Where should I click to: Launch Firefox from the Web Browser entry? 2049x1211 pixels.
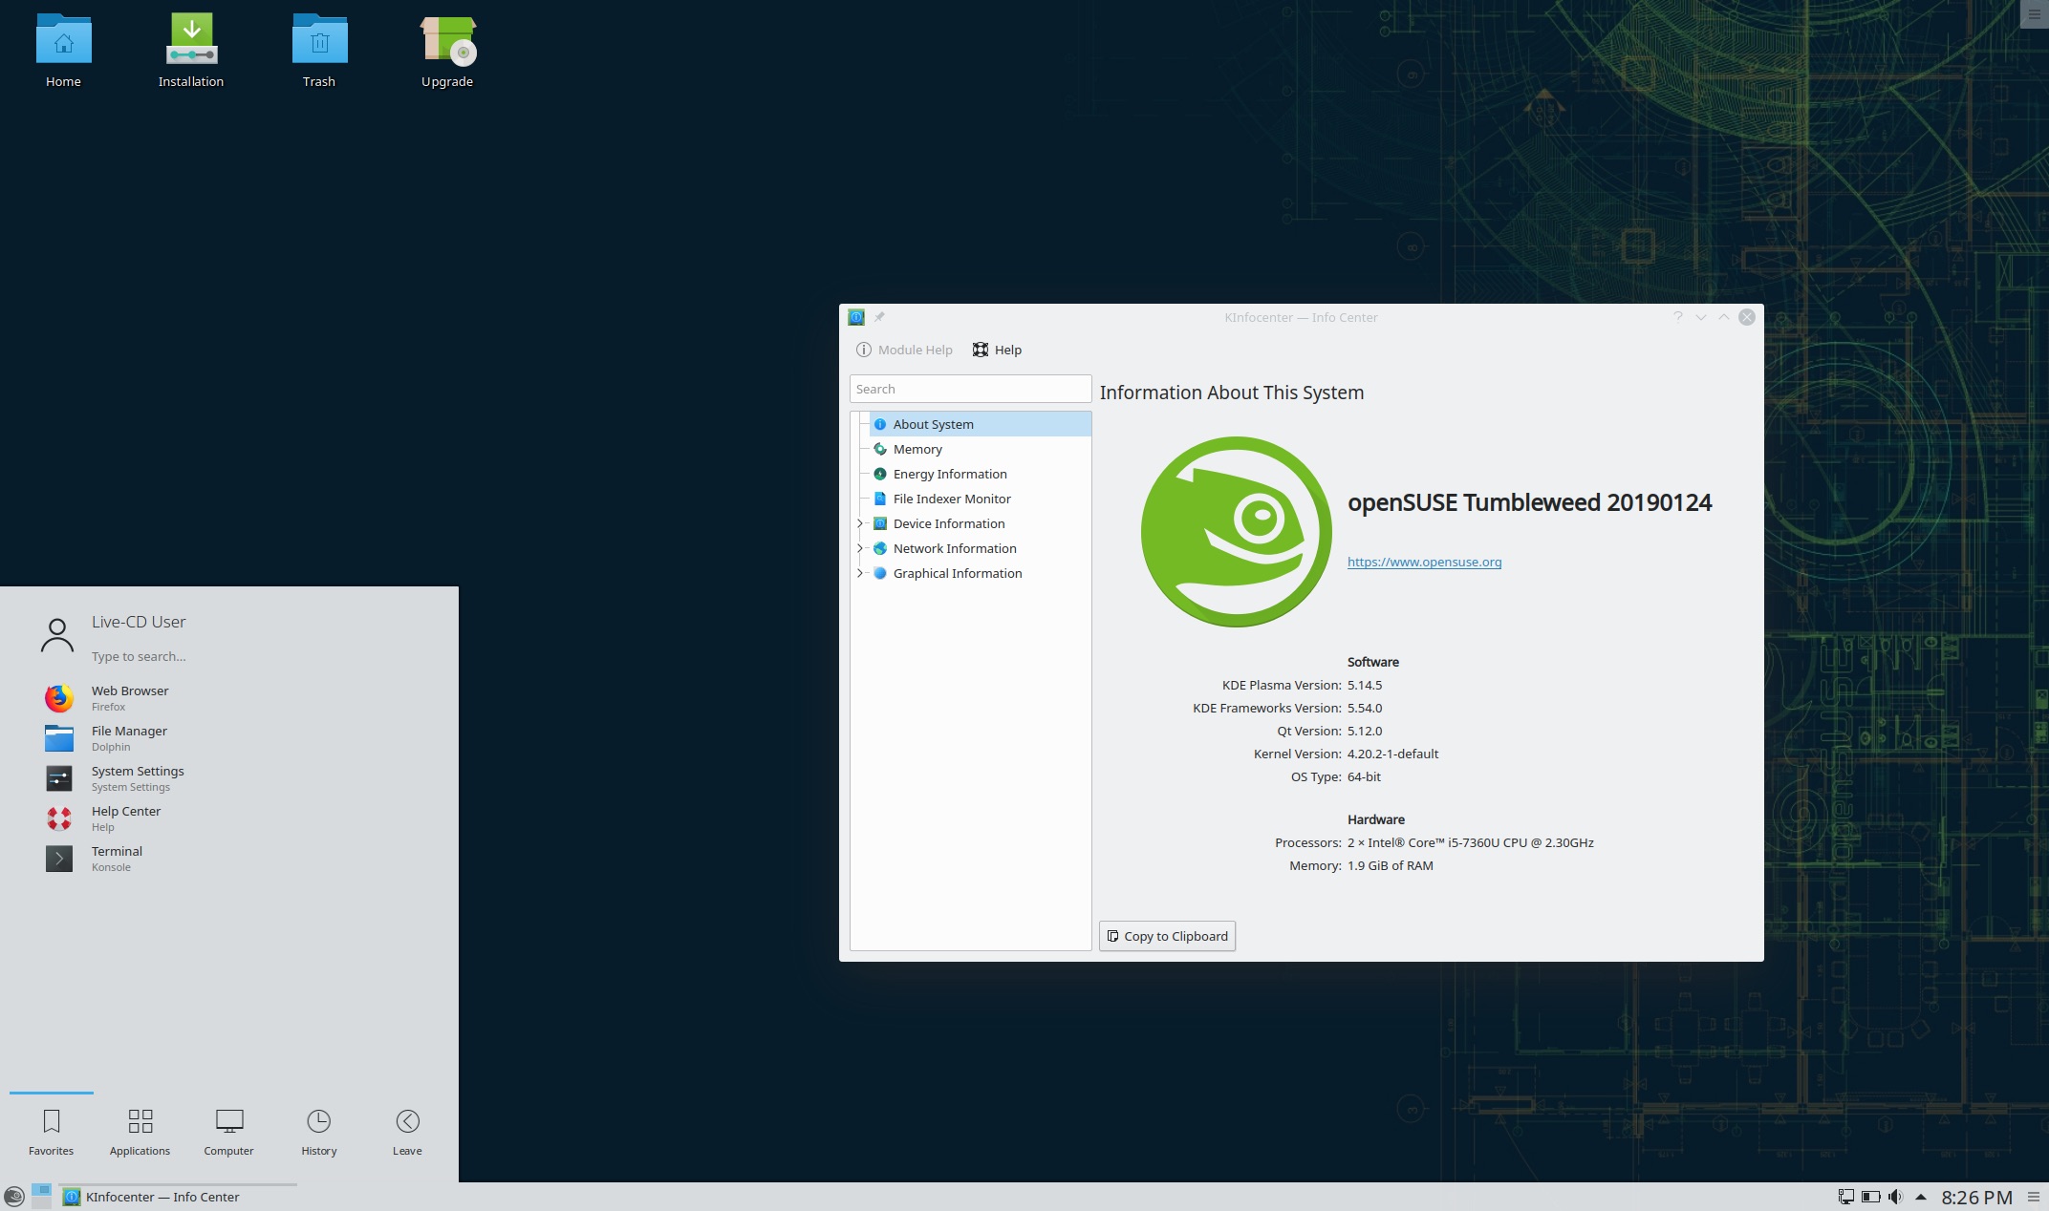click(x=130, y=697)
